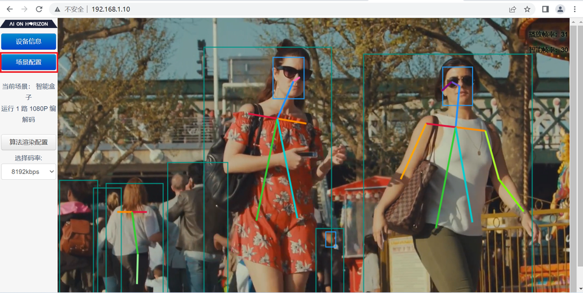This screenshot has height=293, width=583.
Task: Open 算法渲染配置 settings
Action: click(x=29, y=142)
